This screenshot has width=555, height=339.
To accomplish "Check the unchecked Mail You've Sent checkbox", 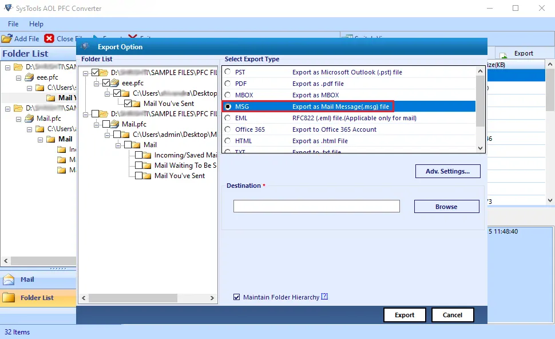I will [x=138, y=176].
